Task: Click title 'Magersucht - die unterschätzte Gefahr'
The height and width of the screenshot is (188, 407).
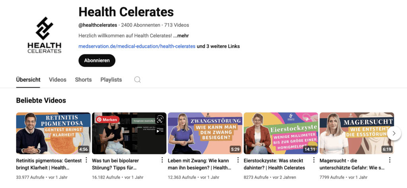Action: click(x=352, y=164)
